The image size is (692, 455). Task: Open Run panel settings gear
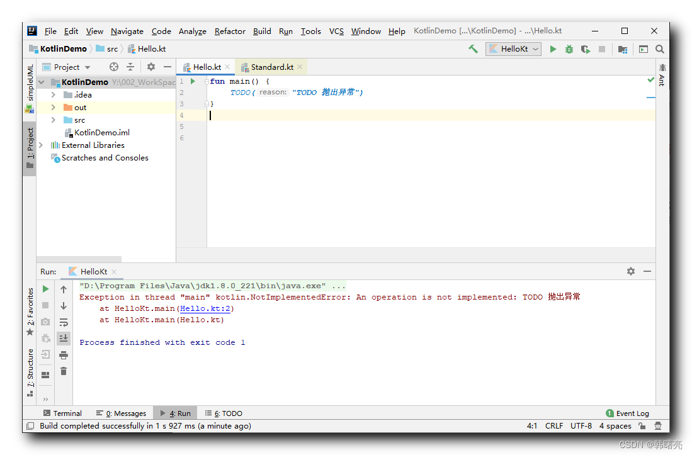coord(631,271)
